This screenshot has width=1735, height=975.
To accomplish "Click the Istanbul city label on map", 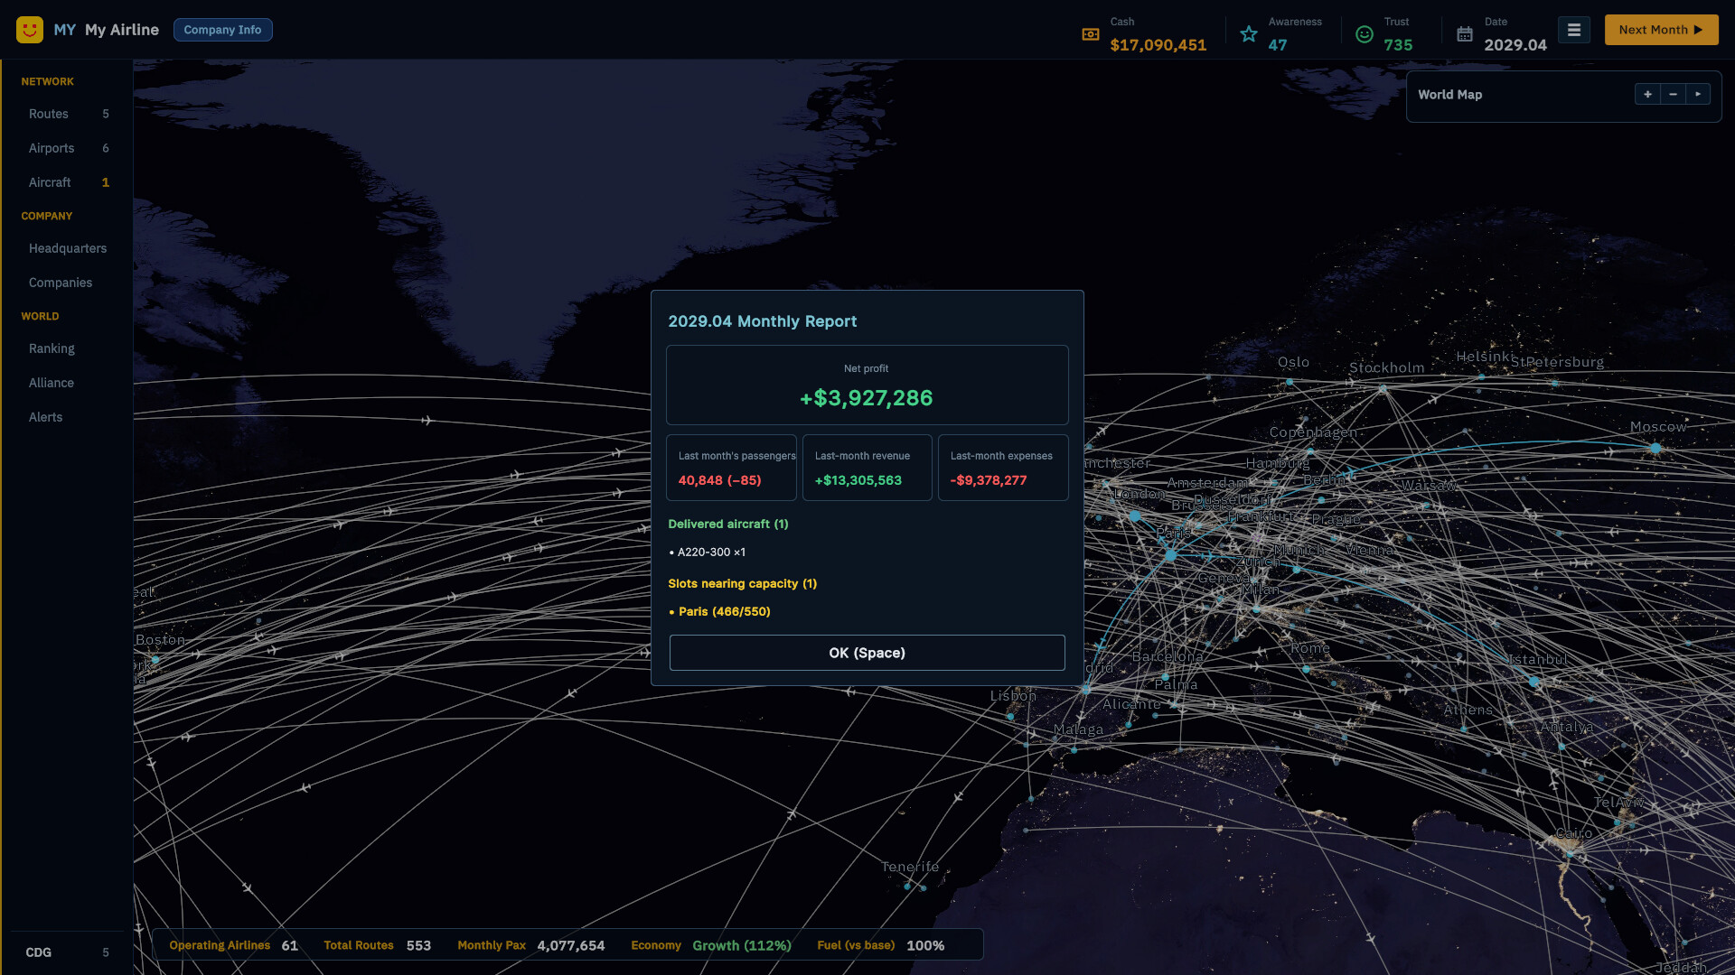I will coord(1538,660).
